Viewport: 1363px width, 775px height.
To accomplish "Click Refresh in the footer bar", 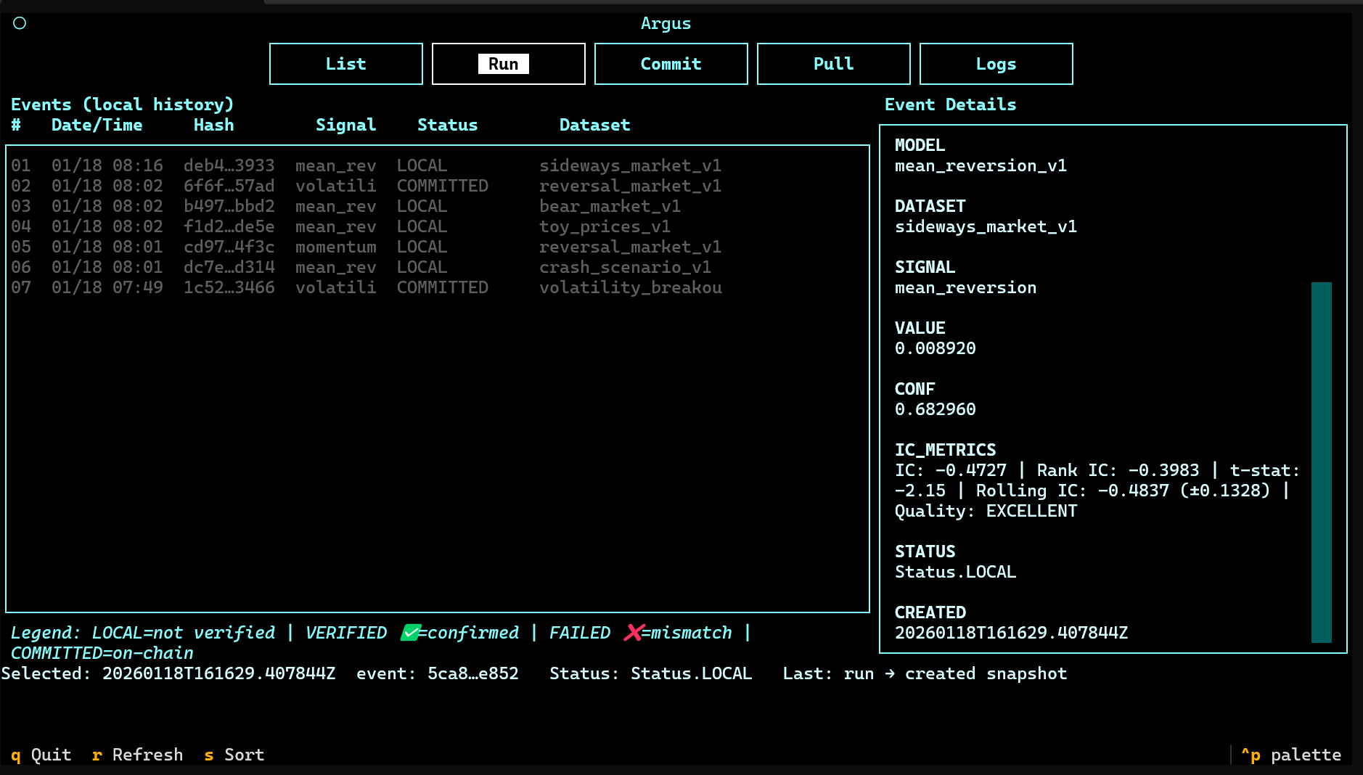I will [x=138, y=755].
